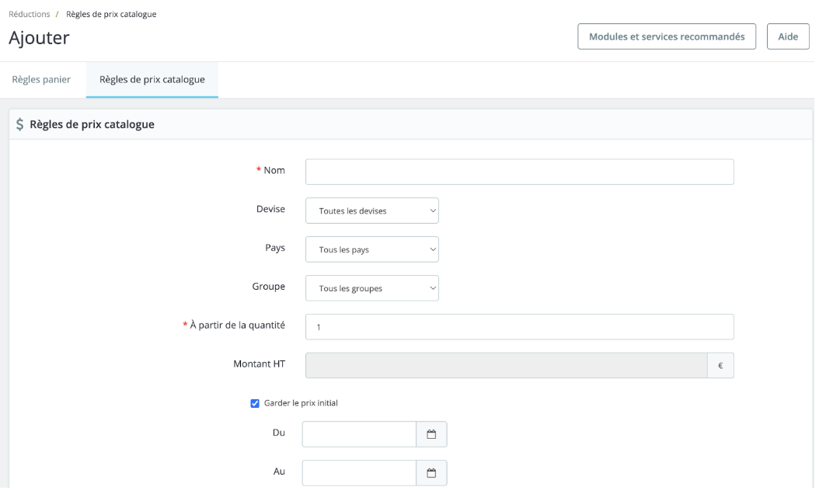819x494 pixels.
Task: Focus the Du date input field
Action: click(359, 434)
